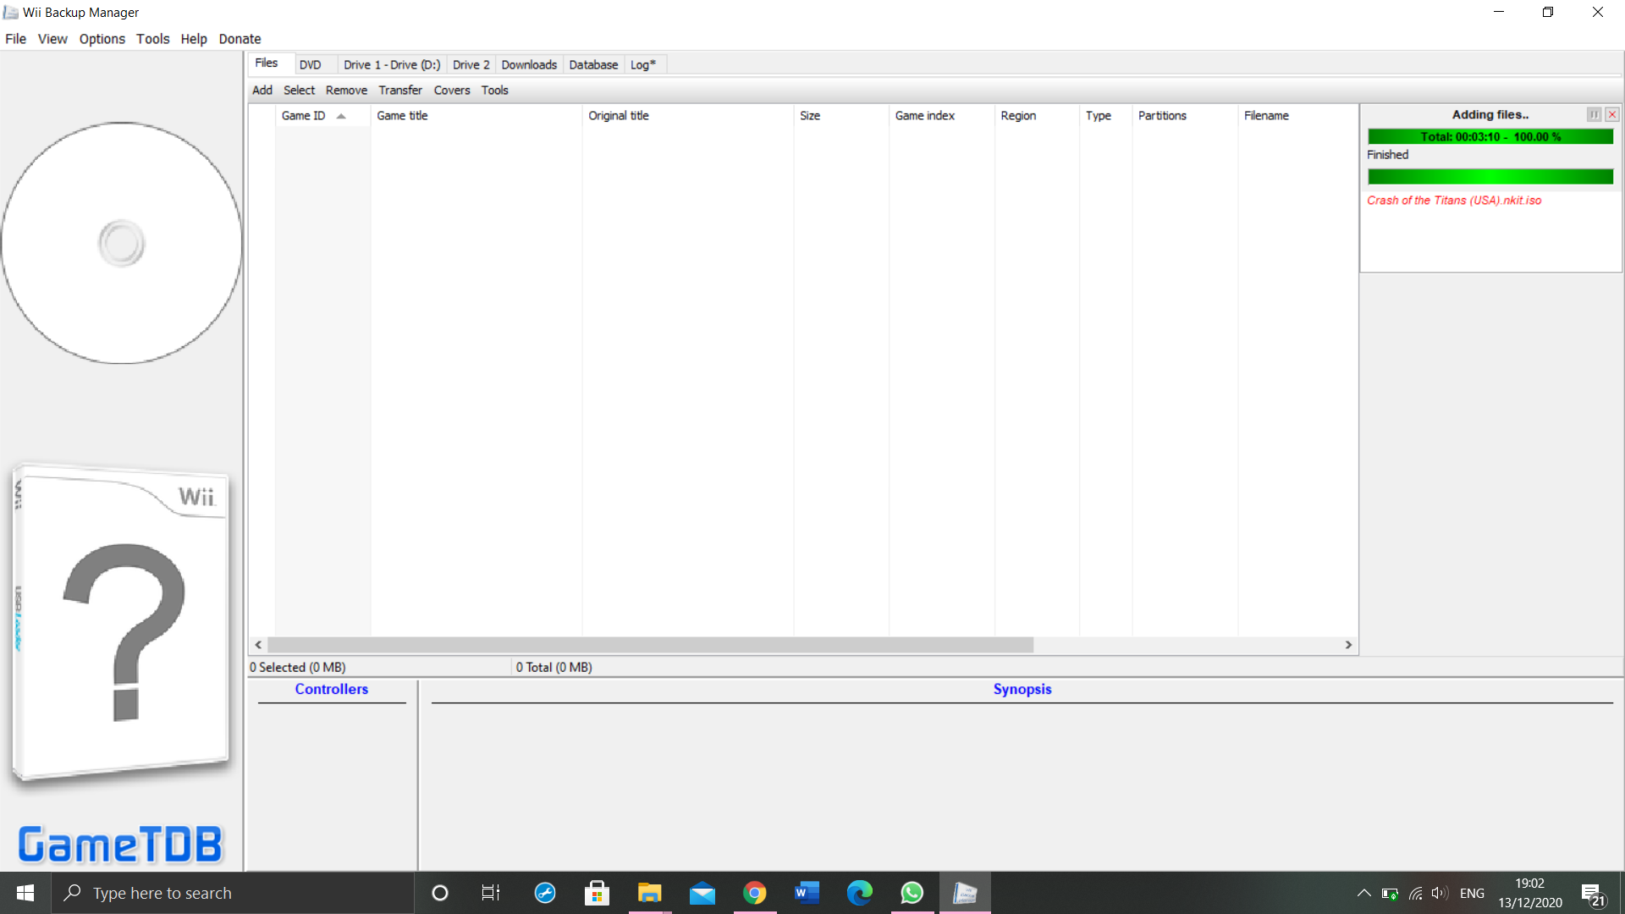Screen dimensions: 1625x914
Task: Sort list by Size column
Action: (841, 116)
